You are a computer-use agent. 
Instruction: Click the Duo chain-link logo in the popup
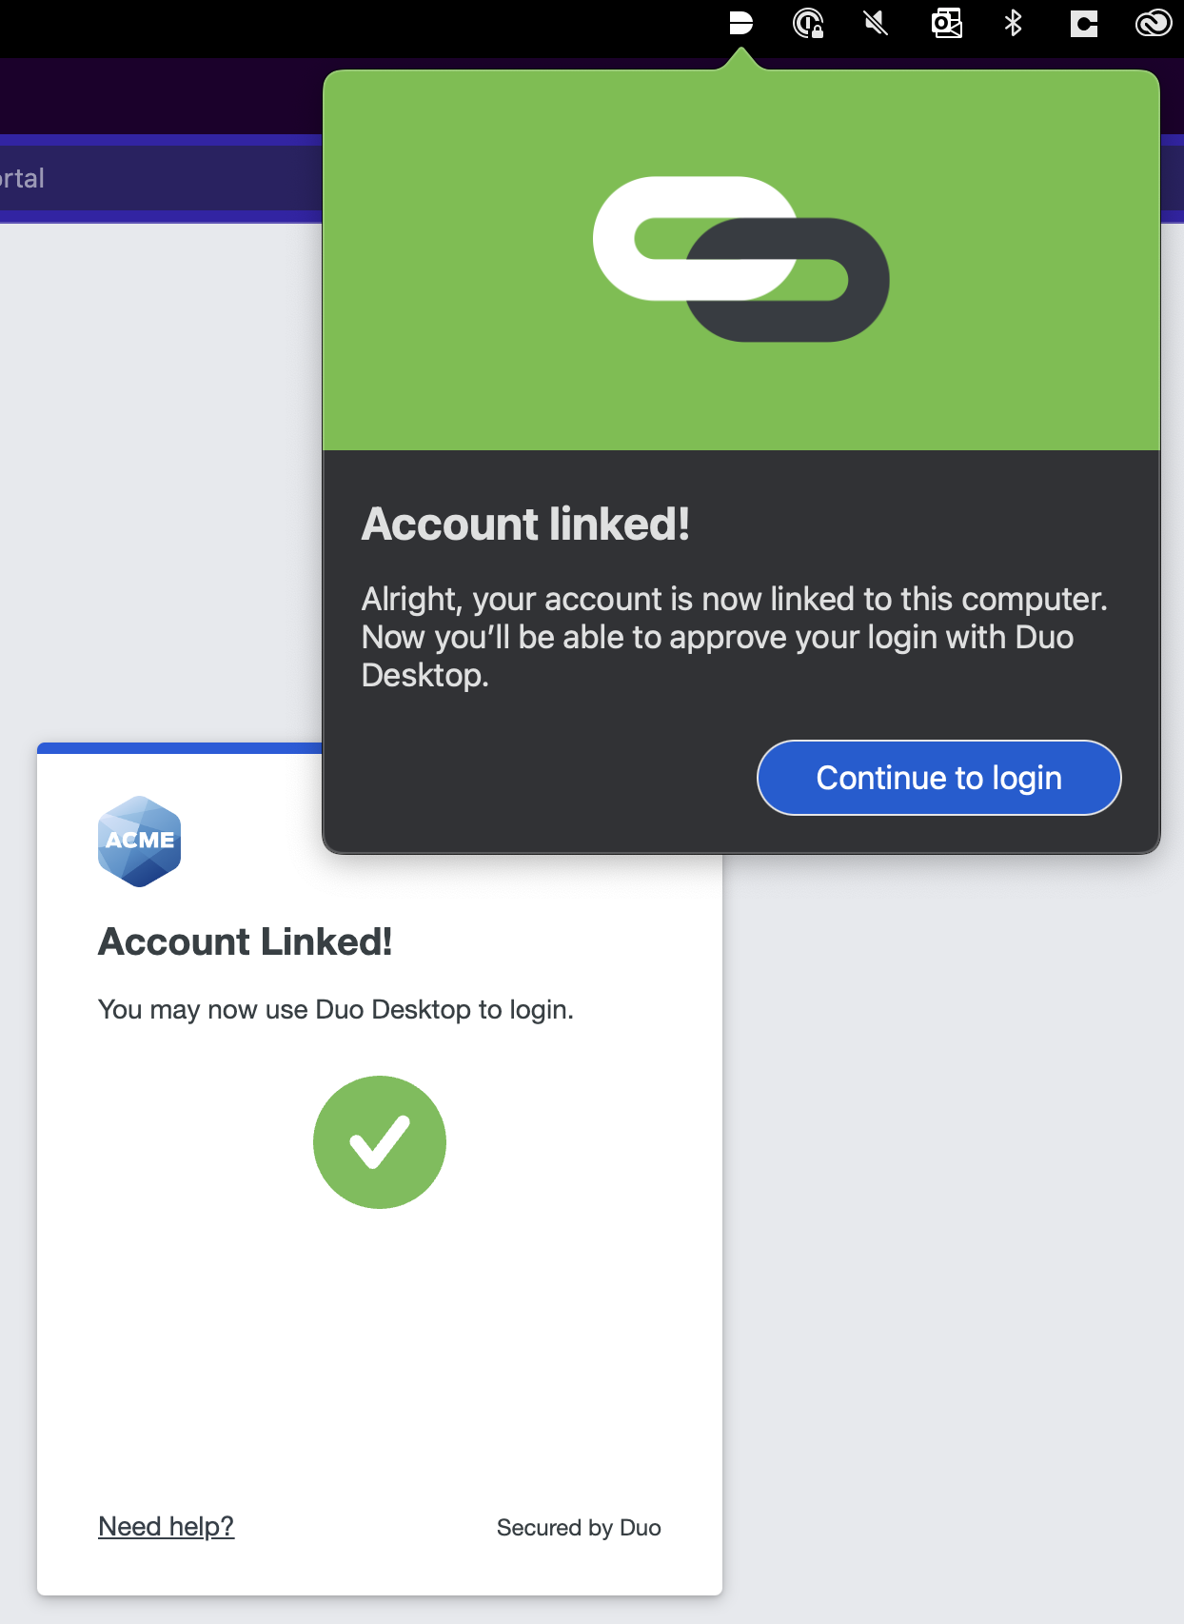click(x=740, y=259)
